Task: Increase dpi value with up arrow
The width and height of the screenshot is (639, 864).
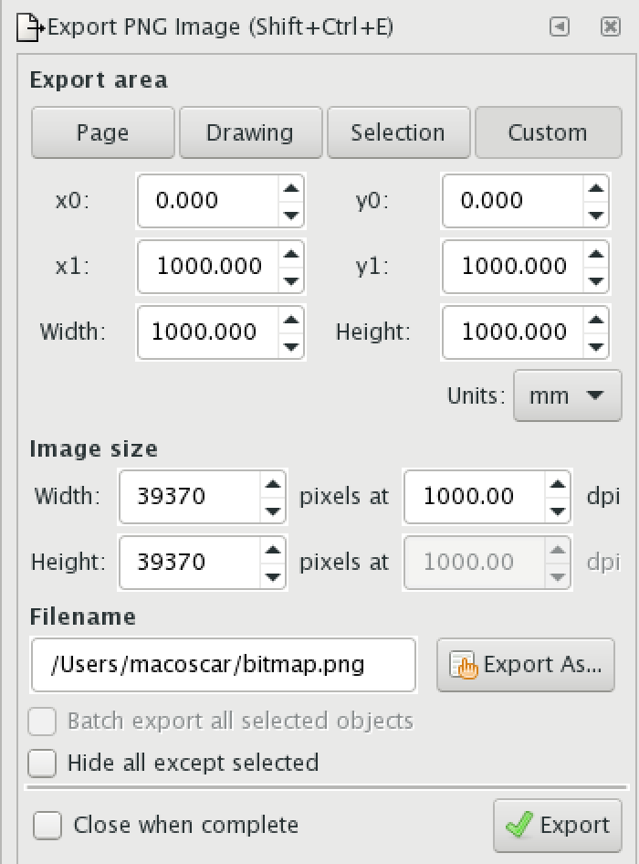Action: click(x=558, y=485)
